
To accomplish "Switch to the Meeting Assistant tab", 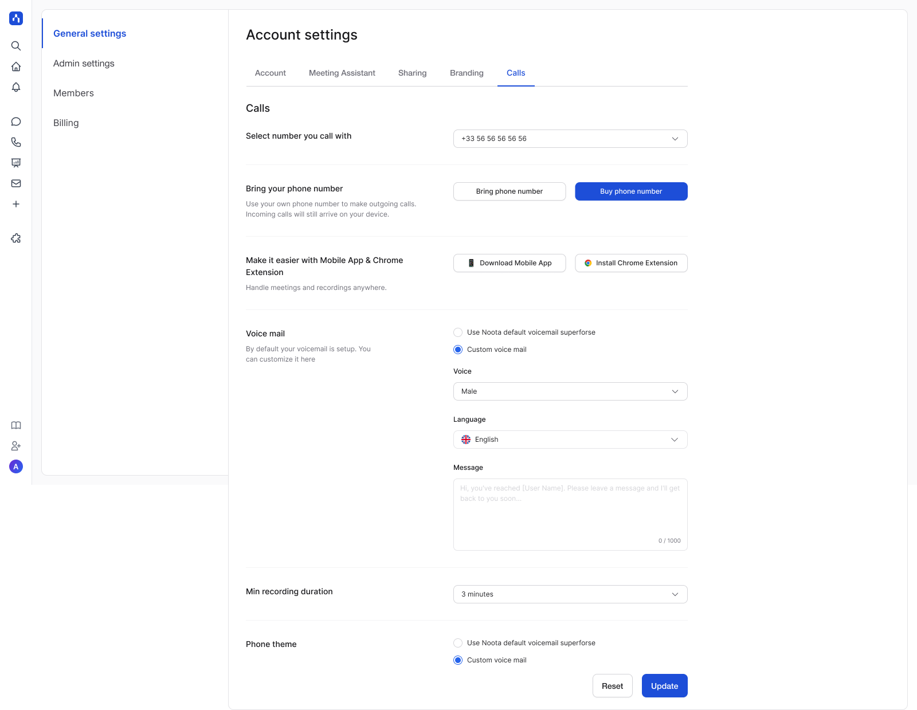I will [342, 73].
